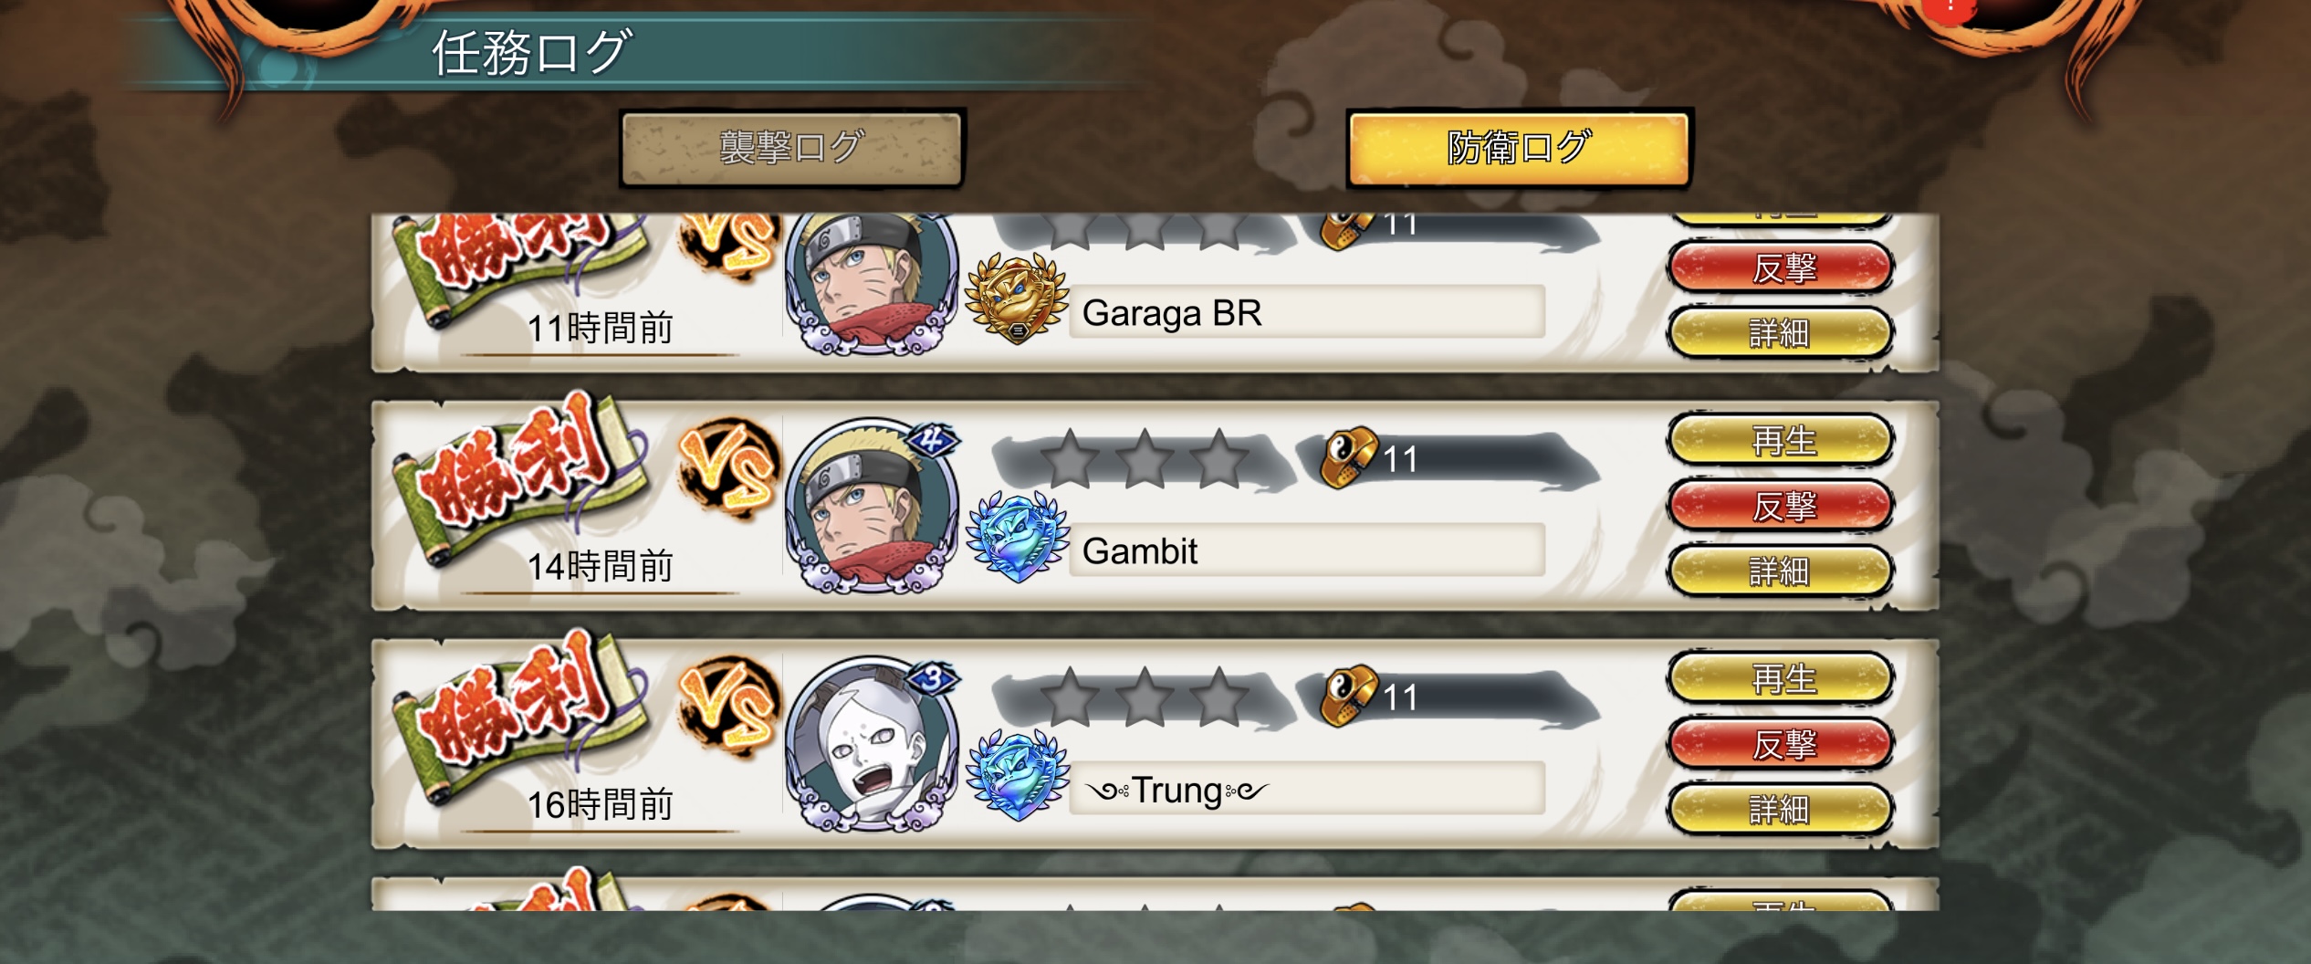Viewport: 2311px width, 964px height.
Task: View 詳細 details for Trung battle
Action: [x=1781, y=810]
